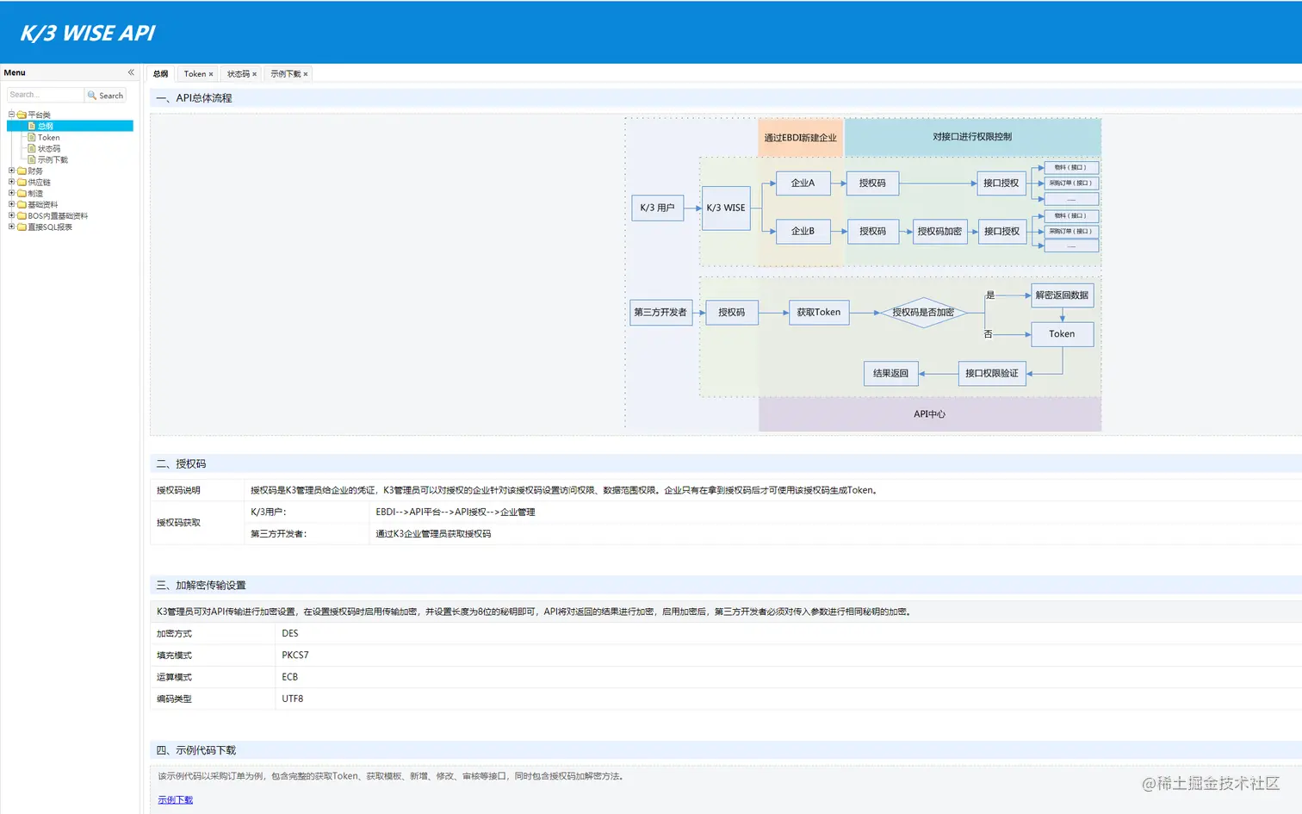The width and height of the screenshot is (1302, 814).
Task: Expand the 基础资料 tree node
Action: click(x=11, y=204)
